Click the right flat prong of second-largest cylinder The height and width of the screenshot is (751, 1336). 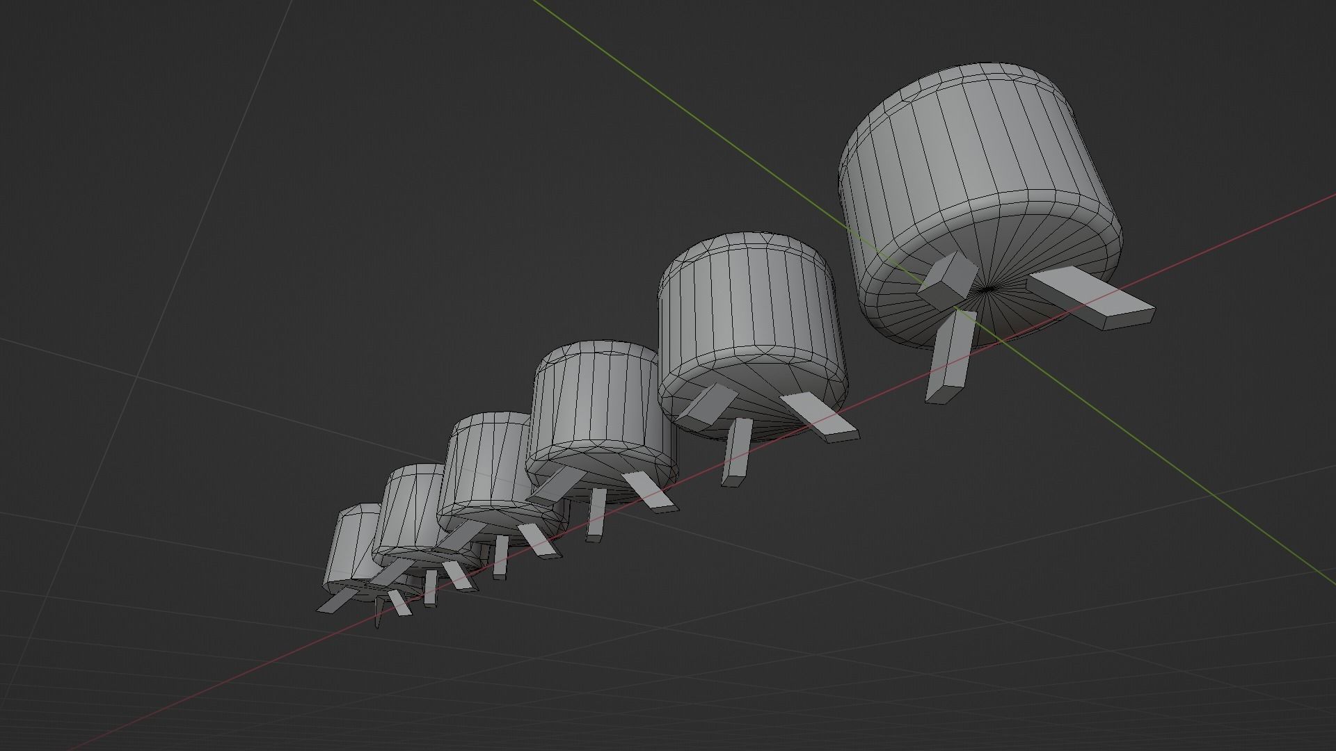coord(820,417)
